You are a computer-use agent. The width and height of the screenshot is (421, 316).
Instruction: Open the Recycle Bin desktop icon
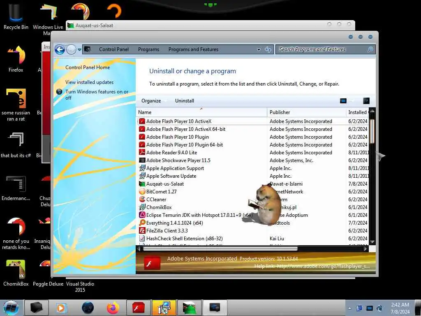point(16,16)
